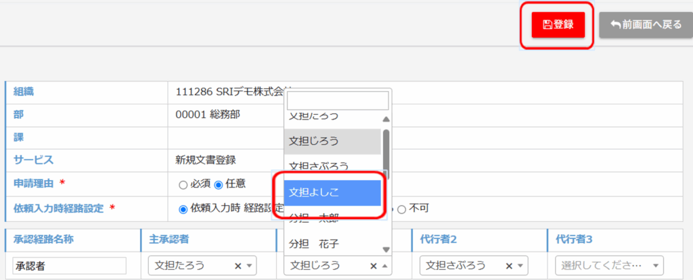Select the 依頼入力時 経路設定 radio button
The height and width of the screenshot is (280, 693).
[x=183, y=208]
